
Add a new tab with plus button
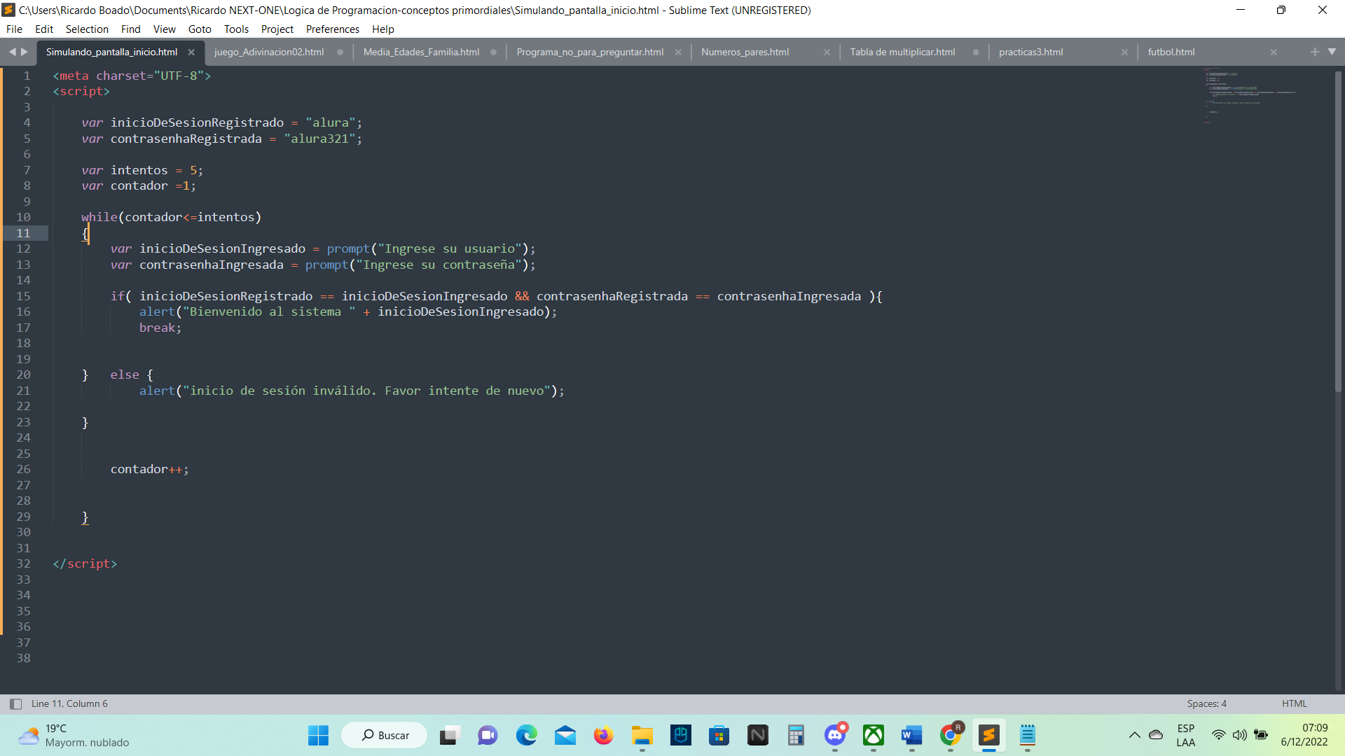click(x=1314, y=52)
